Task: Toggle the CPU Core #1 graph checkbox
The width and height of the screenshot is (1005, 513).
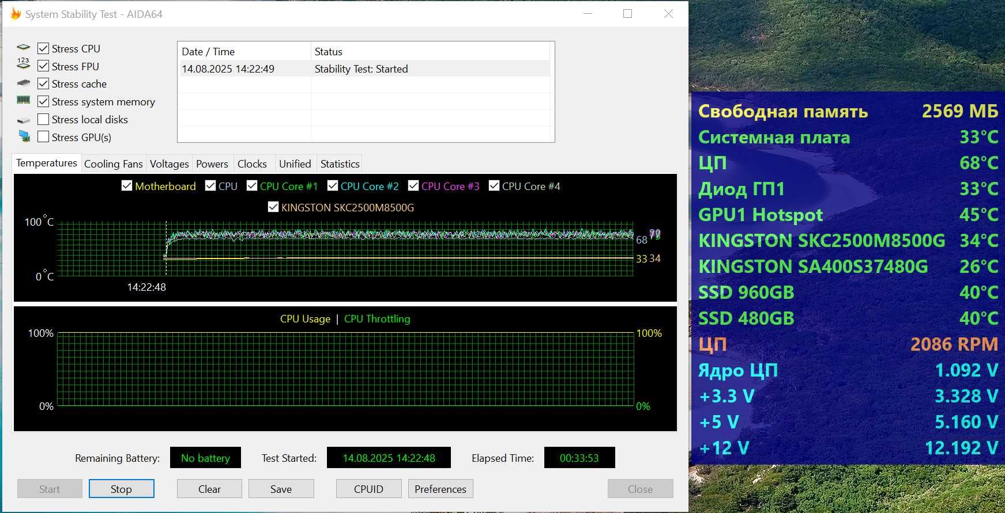Action: (252, 186)
